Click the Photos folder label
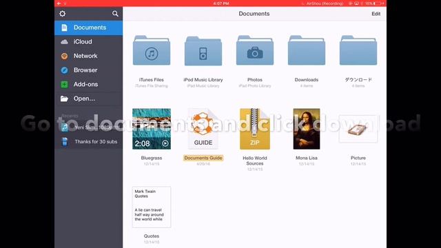 pos(255,80)
